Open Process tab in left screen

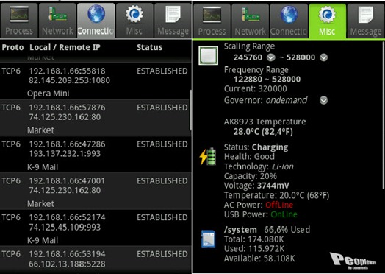[x=19, y=21]
